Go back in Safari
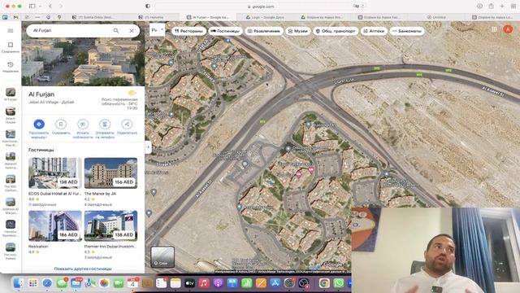Image resolution: width=520 pixels, height=293 pixels. [x=50, y=7]
